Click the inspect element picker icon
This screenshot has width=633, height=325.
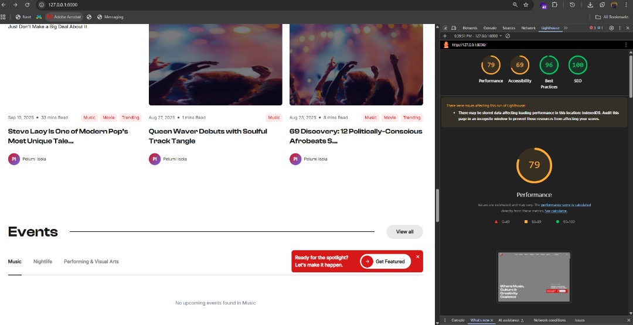445,28
